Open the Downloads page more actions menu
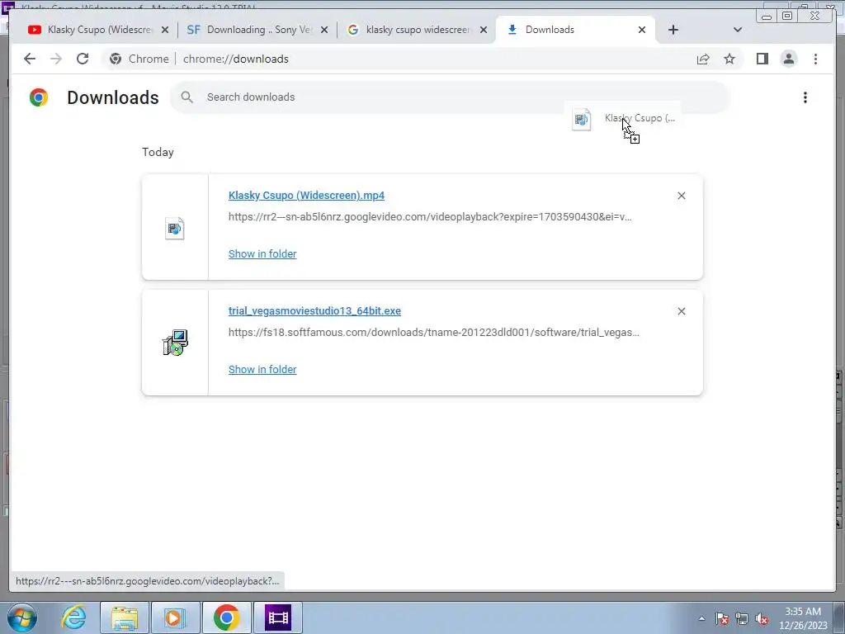Image resolution: width=845 pixels, height=634 pixels. (x=805, y=97)
